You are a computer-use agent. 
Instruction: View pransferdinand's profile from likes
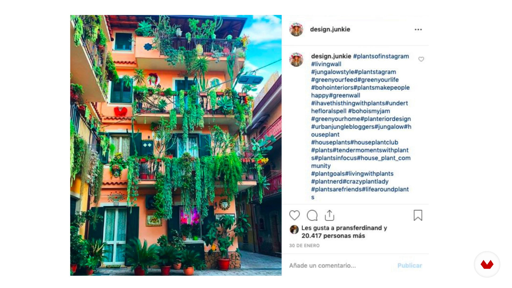(359, 228)
